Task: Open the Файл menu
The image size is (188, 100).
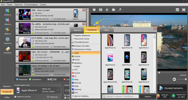Action: pos(3,5)
